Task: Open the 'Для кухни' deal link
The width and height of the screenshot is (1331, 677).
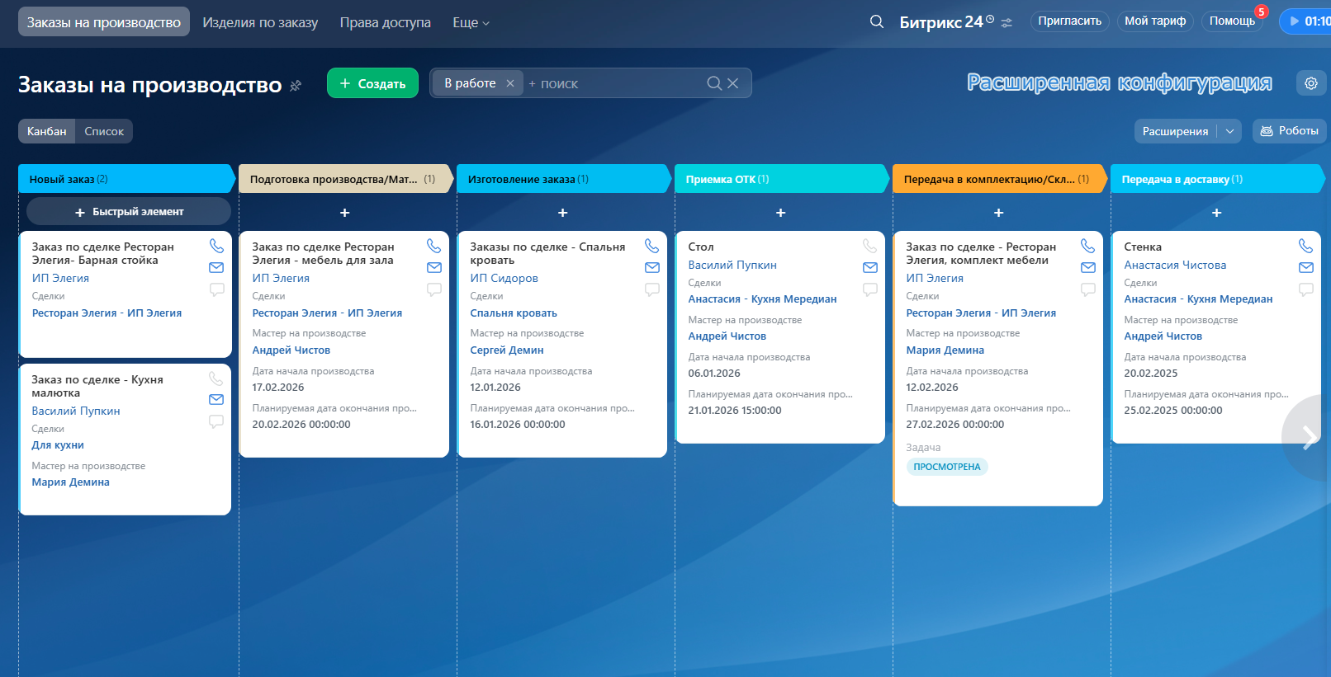Action: tap(58, 445)
